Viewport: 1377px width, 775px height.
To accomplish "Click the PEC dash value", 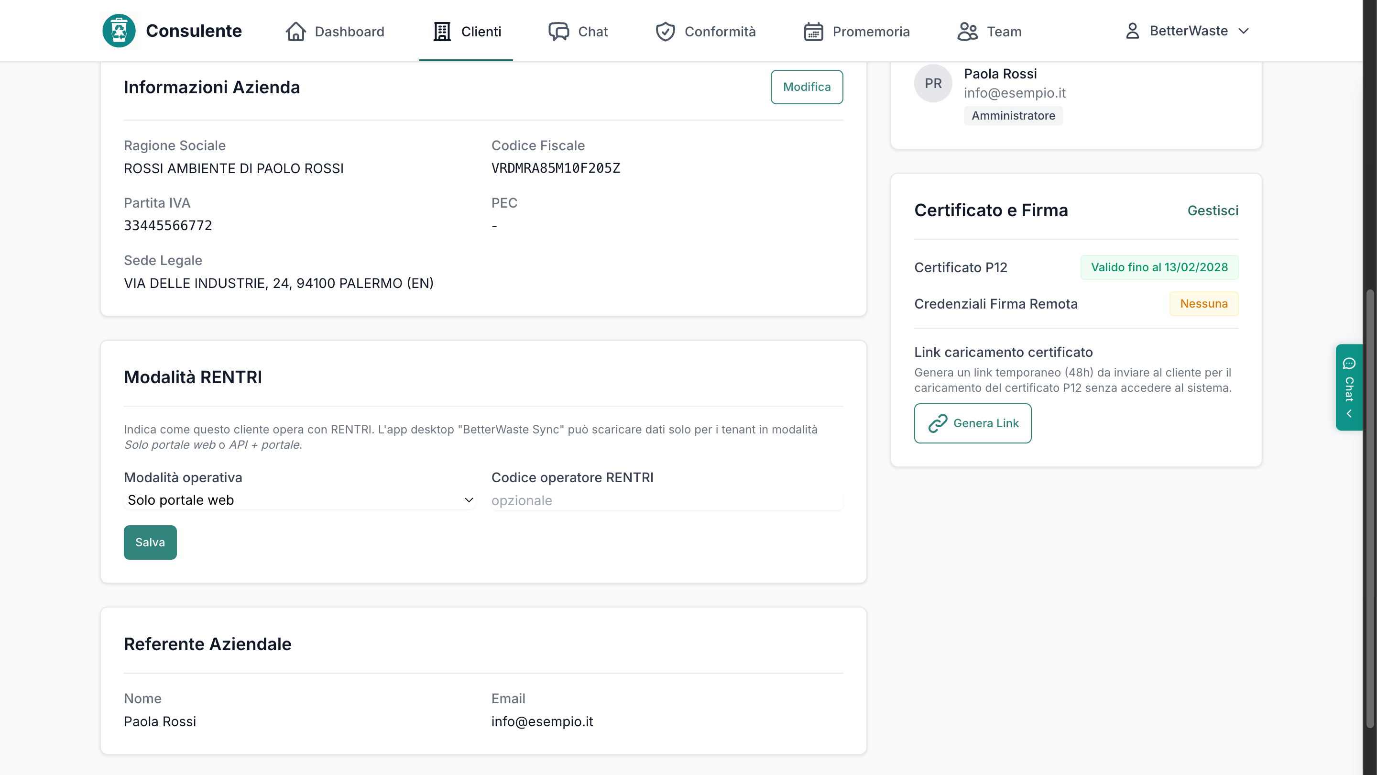I will pyautogui.click(x=494, y=226).
